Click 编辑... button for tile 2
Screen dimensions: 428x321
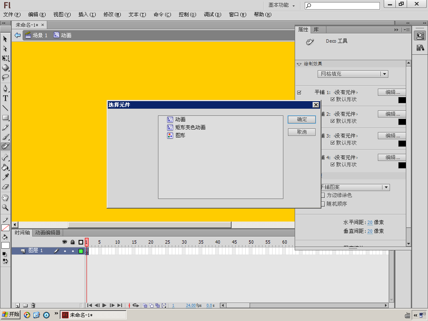click(392, 114)
